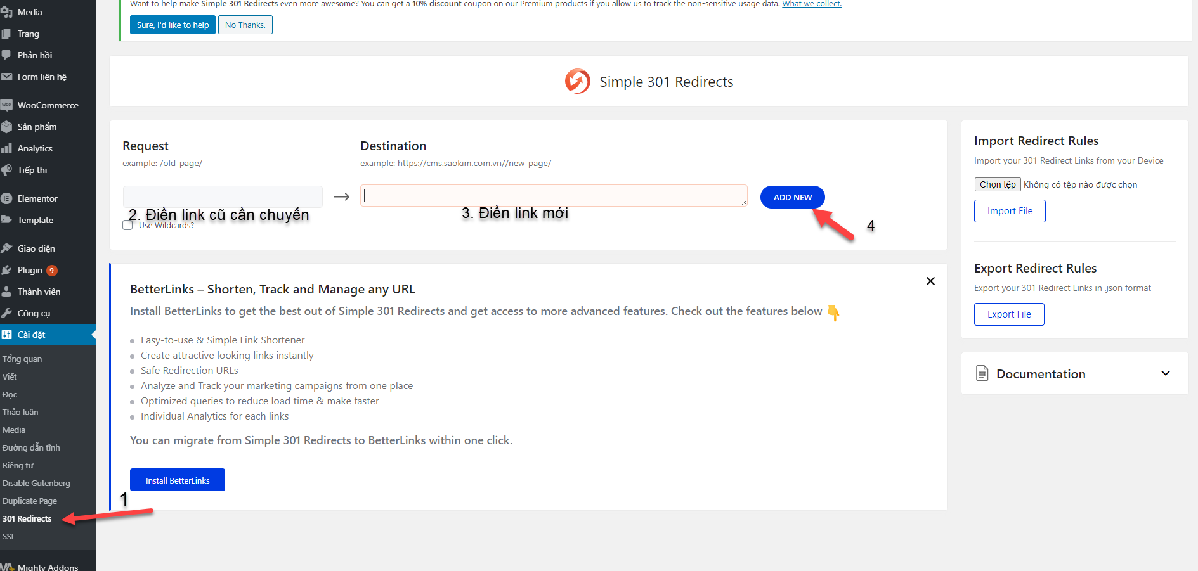This screenshot has width=1198, height=571.
Task: Click Chọn tệp file chooser button
Action: [997, 184]
